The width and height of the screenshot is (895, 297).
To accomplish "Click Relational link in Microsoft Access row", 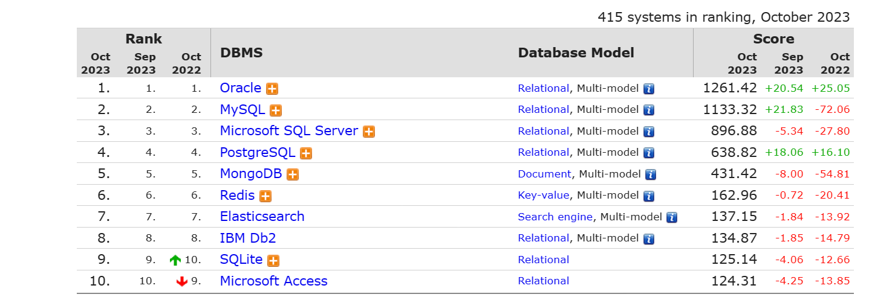I will pos(544,281).
